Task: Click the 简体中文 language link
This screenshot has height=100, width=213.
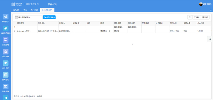Action: (52, 4)
